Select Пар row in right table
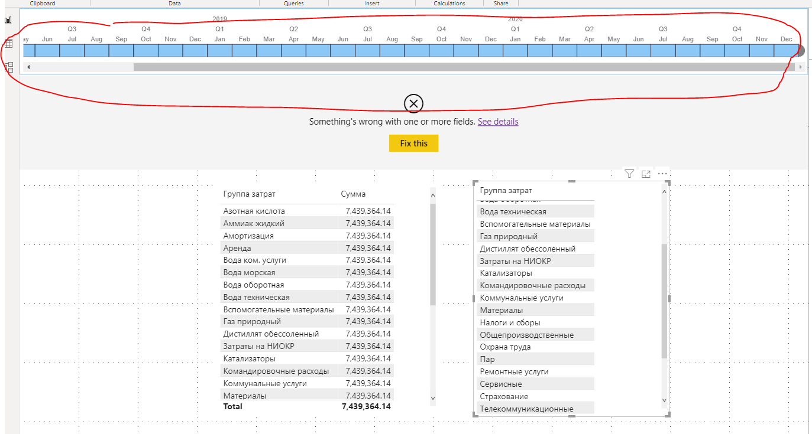This screenshot has height=434, width=812. 536,359
